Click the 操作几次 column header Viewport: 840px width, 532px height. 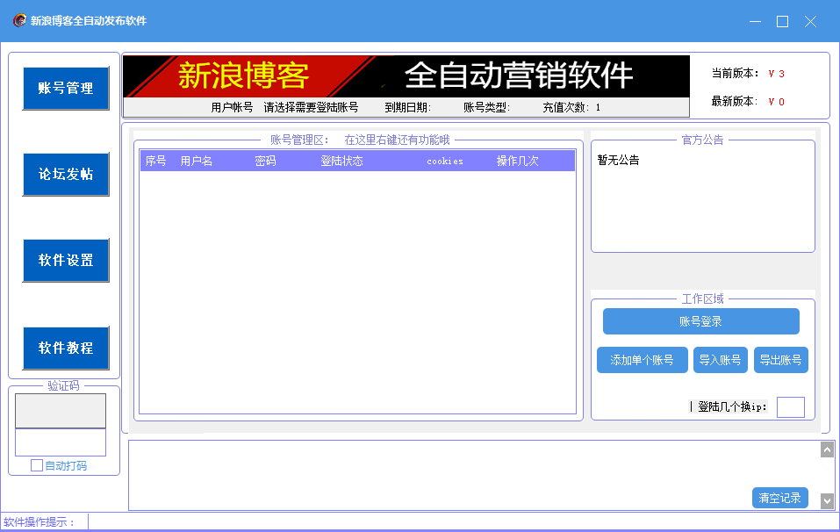click(518, 162)
